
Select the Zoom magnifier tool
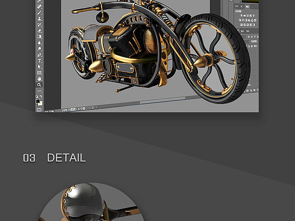(39, 85)
